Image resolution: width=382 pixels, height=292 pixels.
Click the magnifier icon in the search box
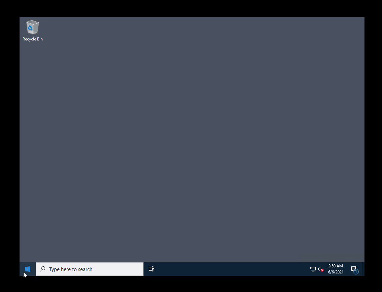pyautogui.click(x=43, y=269)
